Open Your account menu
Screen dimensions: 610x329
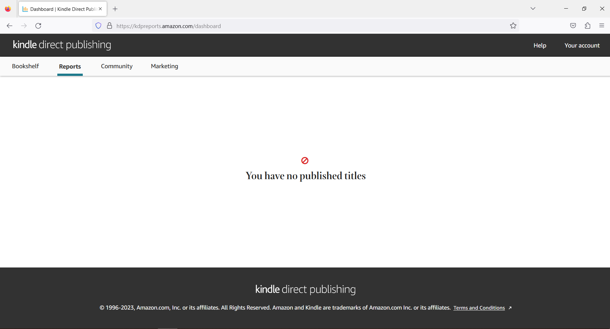point(582,45)
